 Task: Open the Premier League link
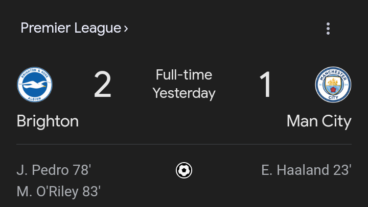(x=74, y=28)
